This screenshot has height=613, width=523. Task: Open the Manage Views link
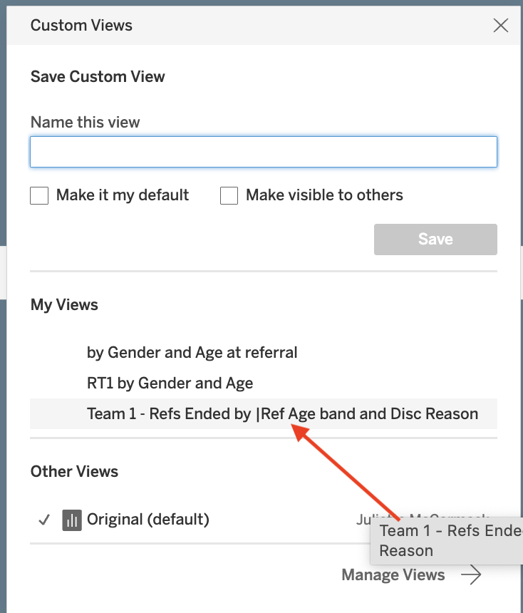tap(393, 575)
